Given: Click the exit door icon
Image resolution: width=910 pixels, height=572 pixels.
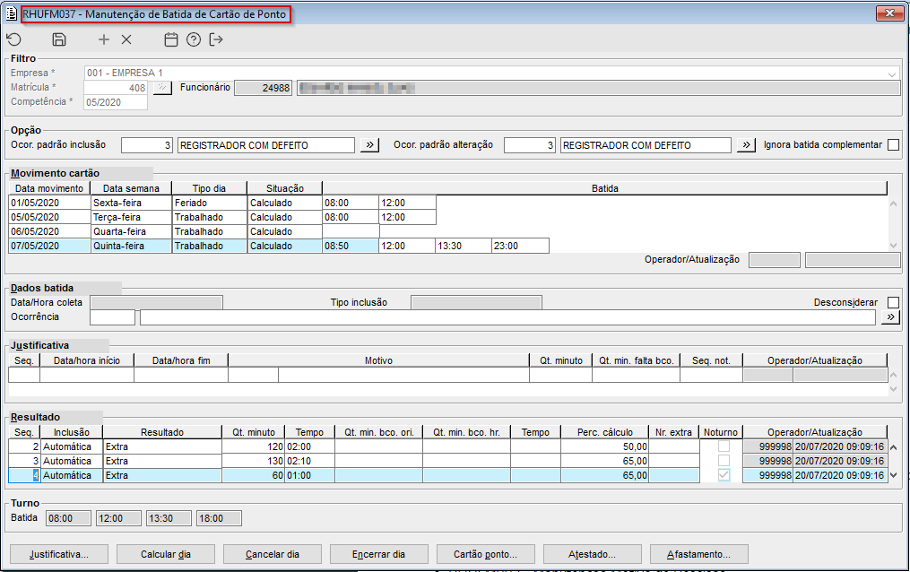Looking at the screenshot, I should pyautogui.click(x=216, y=39).
